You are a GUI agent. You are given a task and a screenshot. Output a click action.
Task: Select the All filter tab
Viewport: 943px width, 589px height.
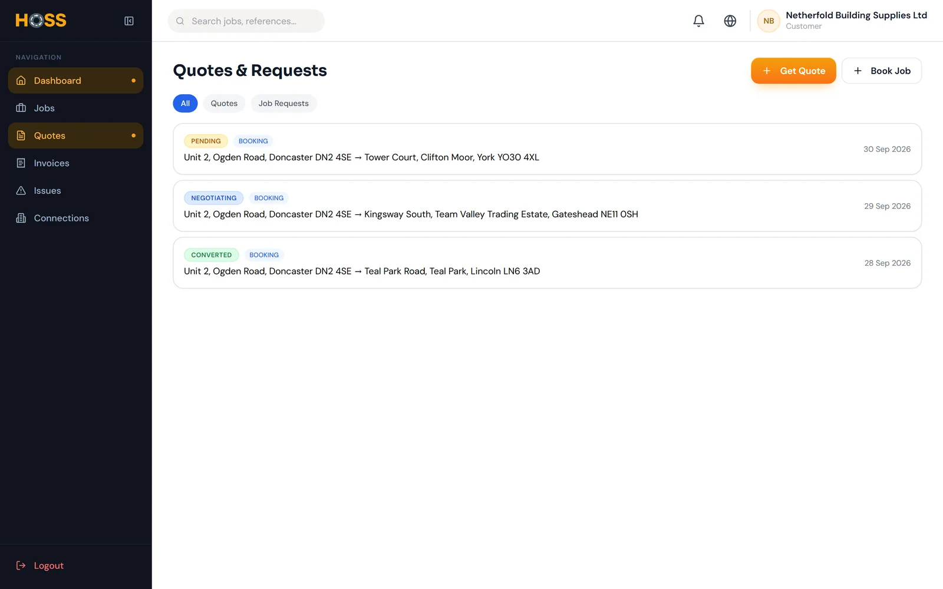click(x=185, y=103)
